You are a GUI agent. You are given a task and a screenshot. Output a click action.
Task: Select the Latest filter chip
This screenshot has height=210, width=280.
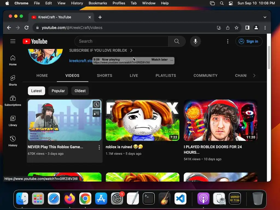[x=36, y=91]
